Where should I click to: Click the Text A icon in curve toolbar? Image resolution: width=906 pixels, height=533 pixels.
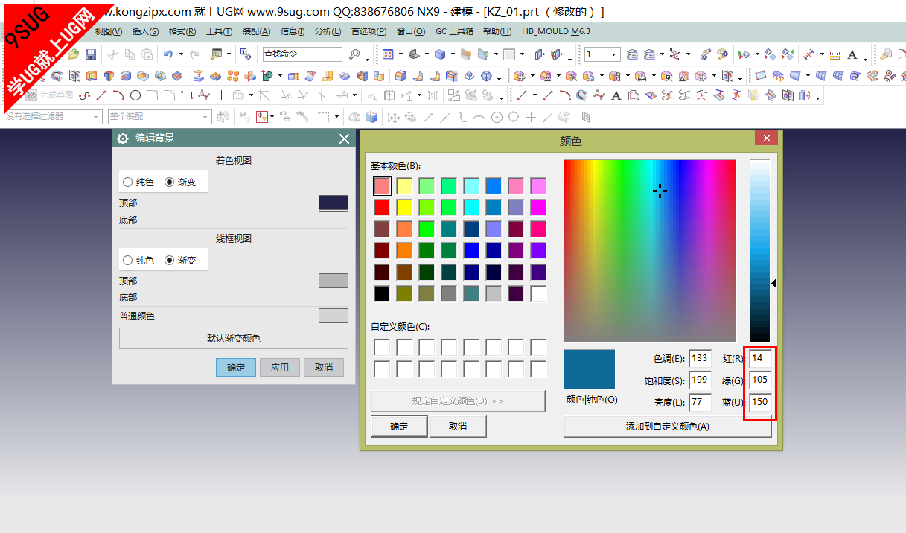[x=616, y=95]
